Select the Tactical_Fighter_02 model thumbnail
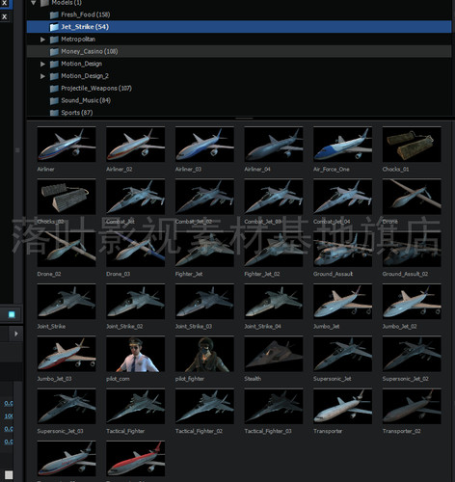 coord(204,406)
